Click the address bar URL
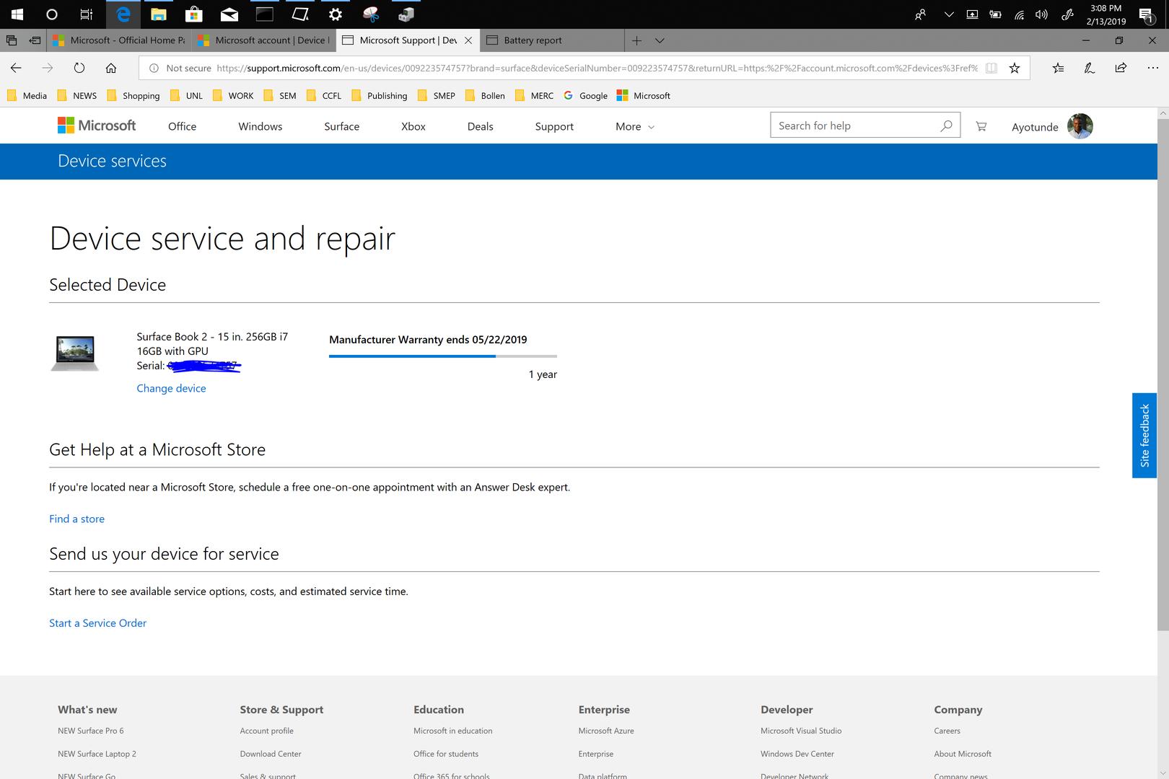The height and width of the screenshot is (779, 1169). (x=597, y=68)
